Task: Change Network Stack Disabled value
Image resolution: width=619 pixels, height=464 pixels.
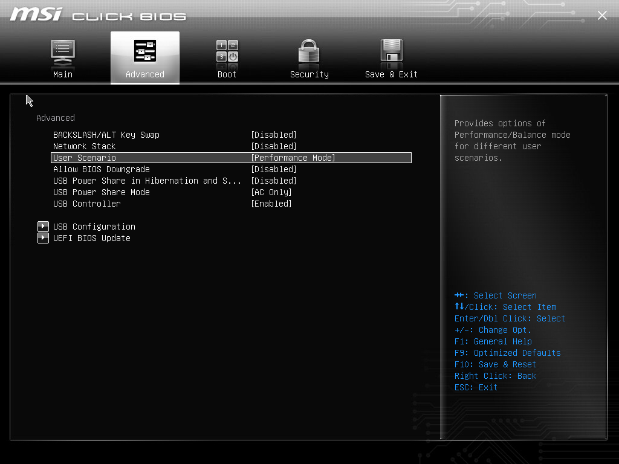Action: 274,146
